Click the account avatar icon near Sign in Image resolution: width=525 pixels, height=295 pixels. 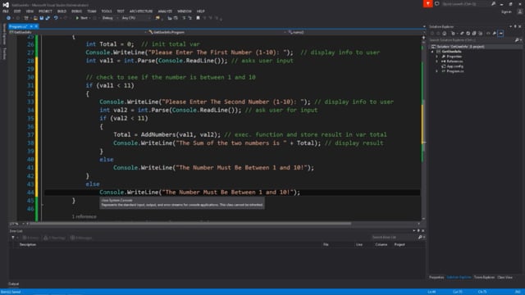pyautogui.click(x=519, y=11)
